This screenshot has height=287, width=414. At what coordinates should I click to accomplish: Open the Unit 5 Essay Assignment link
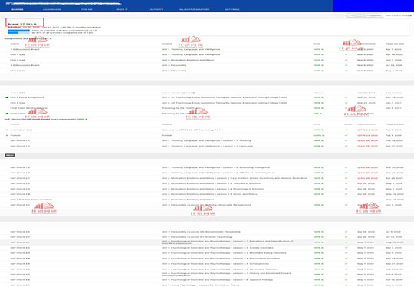point(27,97)
